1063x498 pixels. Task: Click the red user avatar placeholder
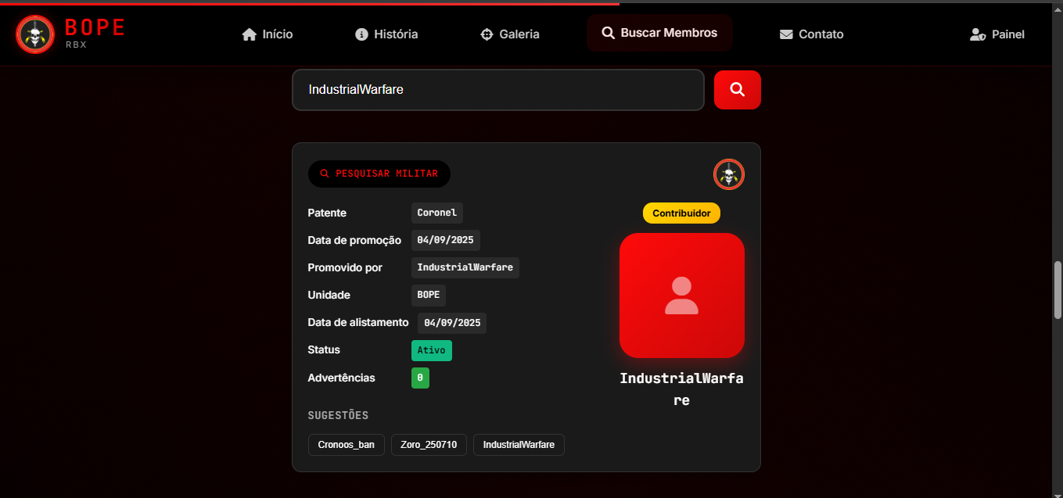click(x=682, y=296)
